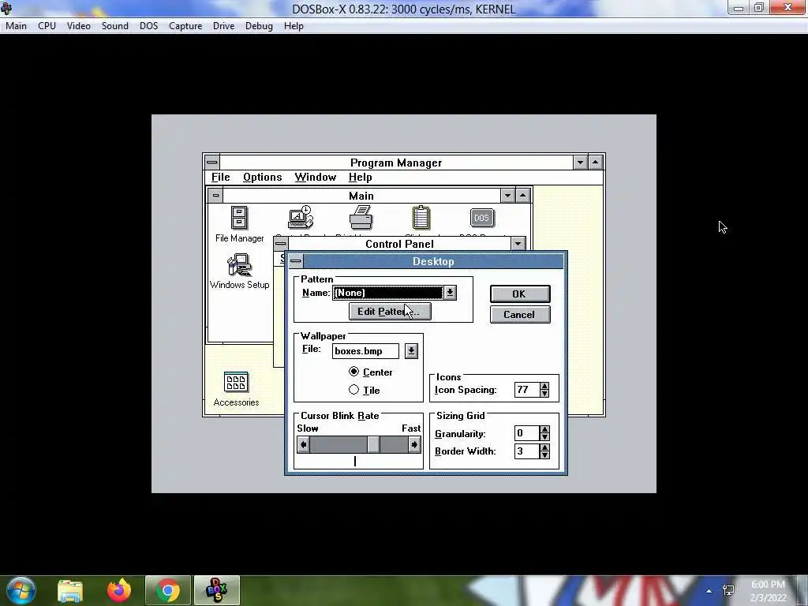Click Granularity value field
Screen dimensions: 808x606
(x=526, y=433)
